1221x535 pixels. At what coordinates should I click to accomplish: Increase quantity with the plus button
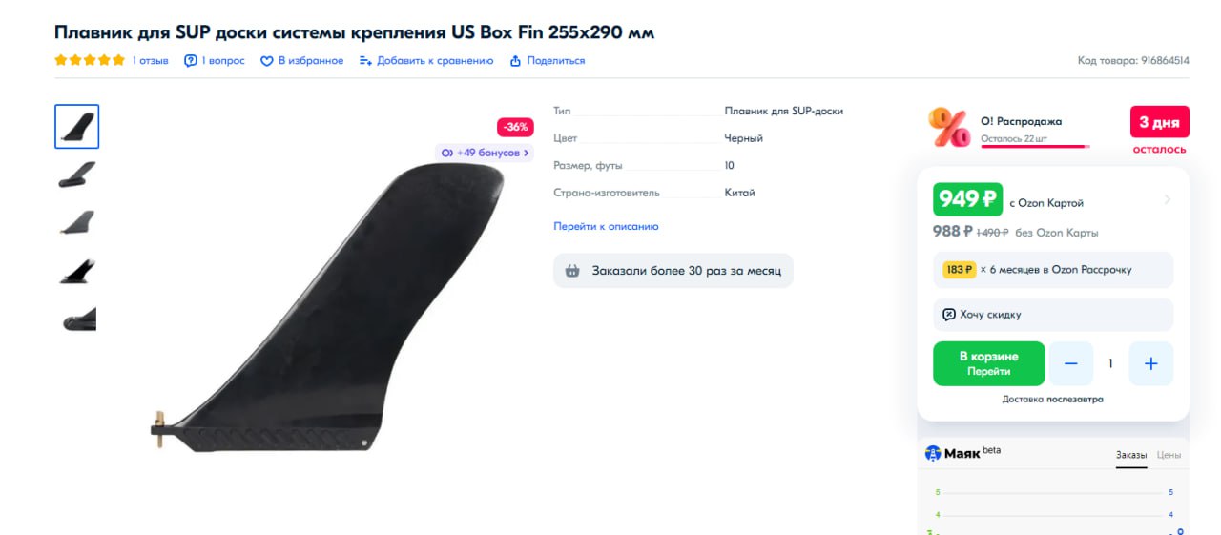pyautogui.click(x=1150, y=363)
